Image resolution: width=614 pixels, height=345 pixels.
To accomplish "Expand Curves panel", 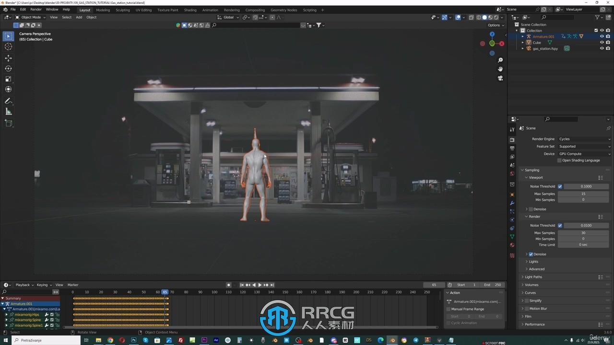I will pos(530,293).
